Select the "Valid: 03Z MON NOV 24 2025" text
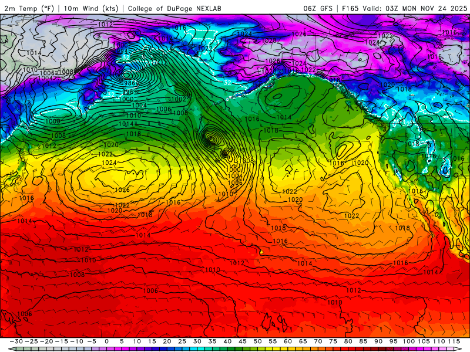 tap(415, 8)
